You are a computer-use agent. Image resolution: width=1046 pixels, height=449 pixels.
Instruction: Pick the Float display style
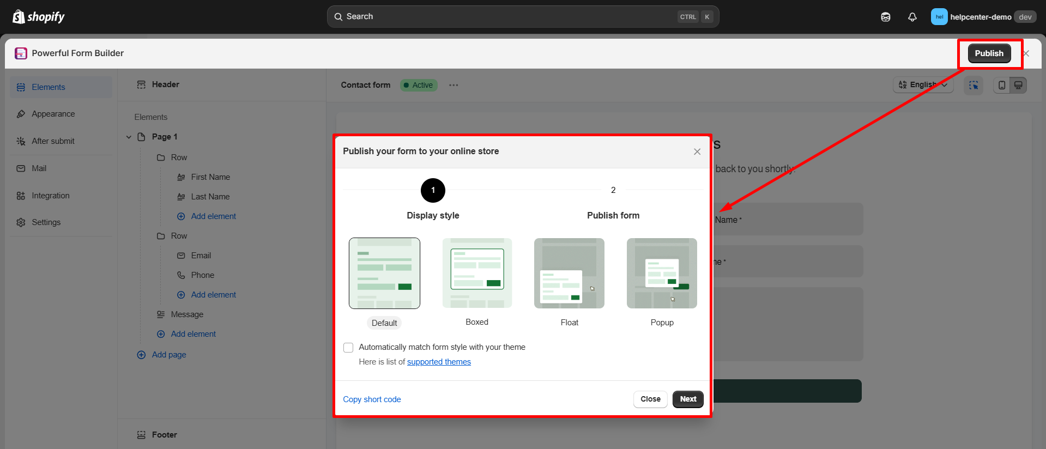click(569, 274)
